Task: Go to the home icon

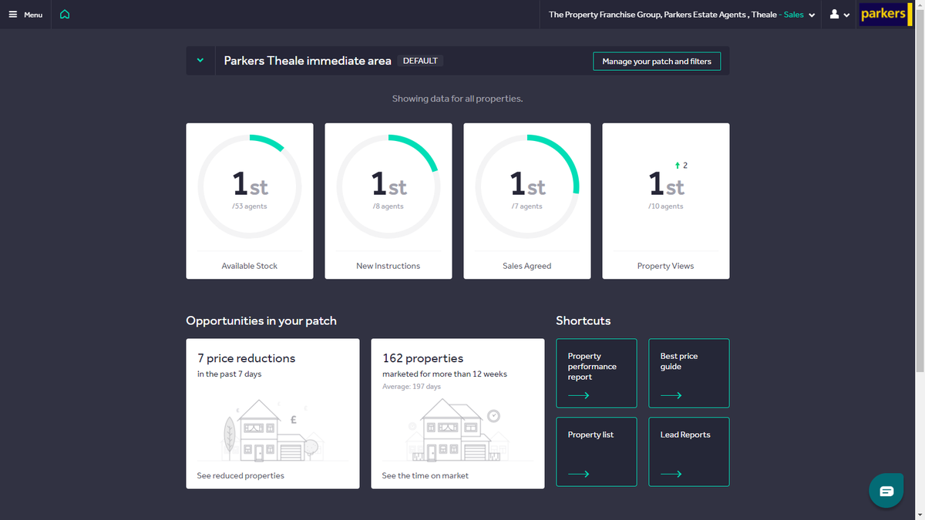Action: [x=65, y=15]
